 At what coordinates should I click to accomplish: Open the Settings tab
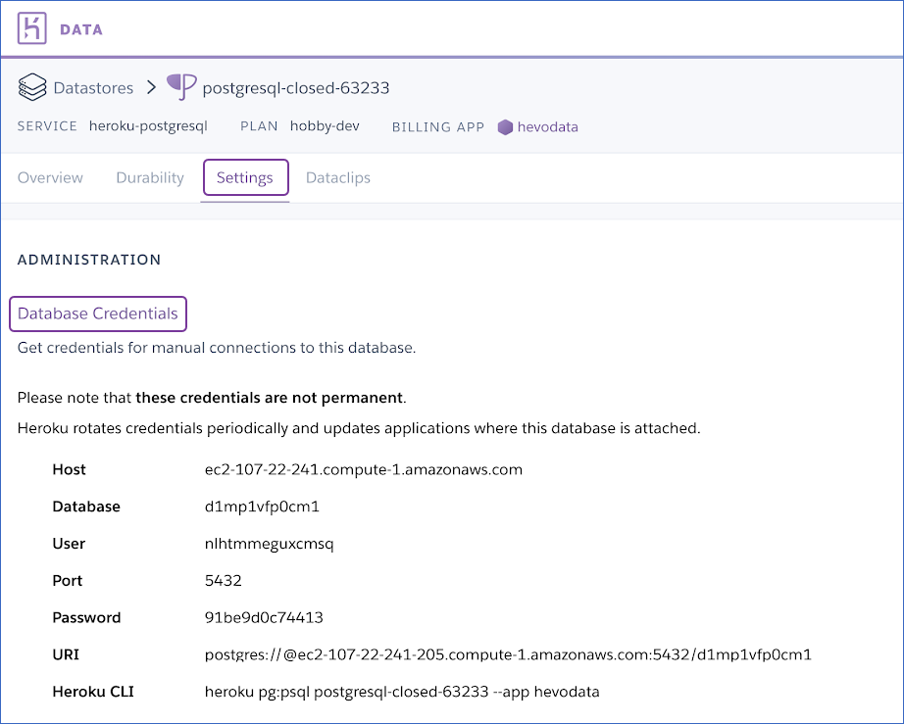pos(245,177)
